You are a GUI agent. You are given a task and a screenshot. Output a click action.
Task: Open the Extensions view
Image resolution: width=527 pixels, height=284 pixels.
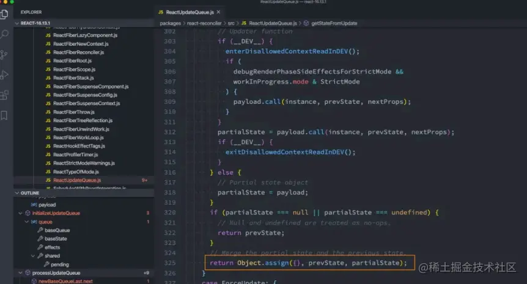pyautogui.click(x=4, y=95)
